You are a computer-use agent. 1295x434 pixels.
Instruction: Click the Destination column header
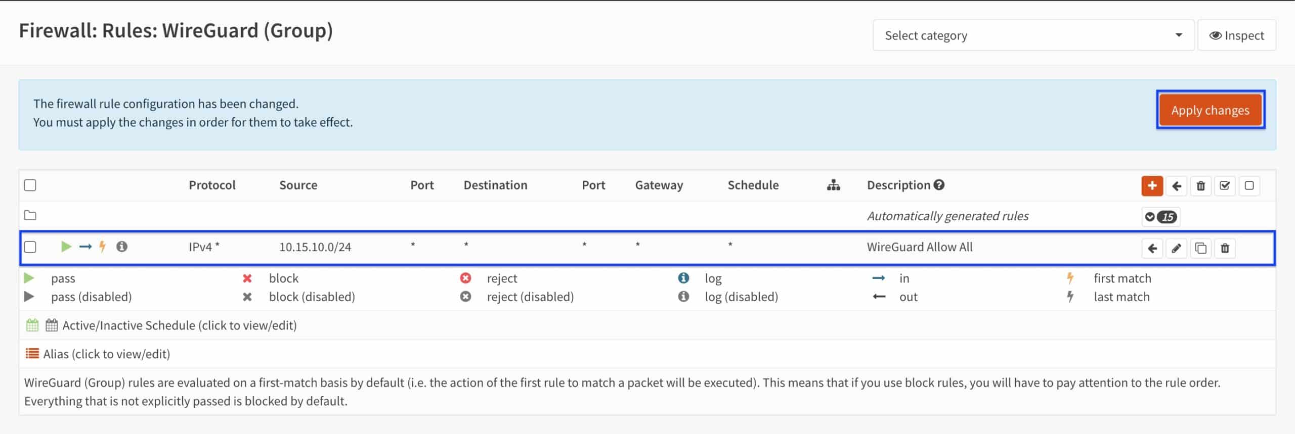495,185
